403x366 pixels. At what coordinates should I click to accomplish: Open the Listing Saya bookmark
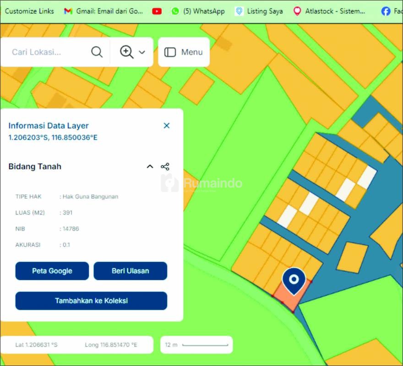pyautogui.click(x=259, y=11)
